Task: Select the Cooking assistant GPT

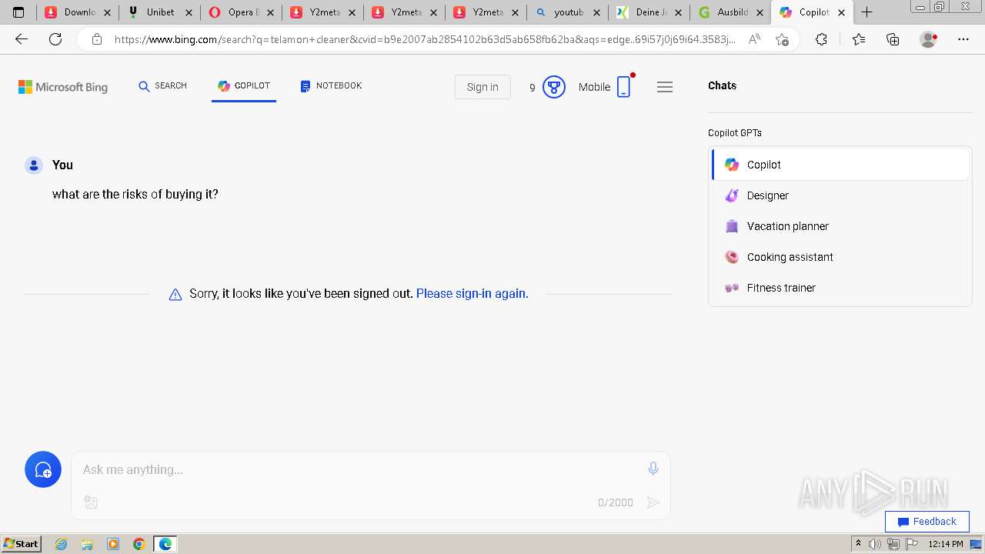Action: [840, 257]
